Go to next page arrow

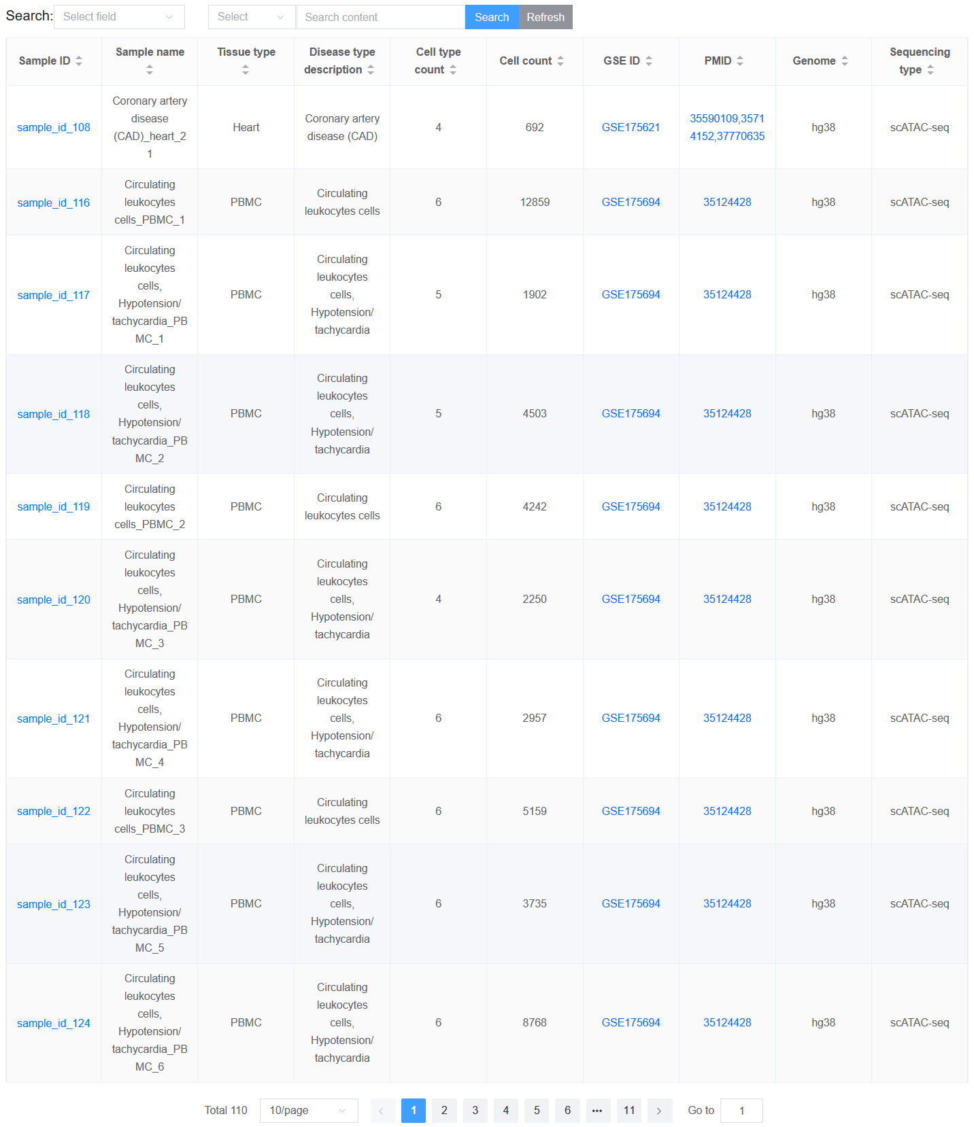click(659, 1111)
